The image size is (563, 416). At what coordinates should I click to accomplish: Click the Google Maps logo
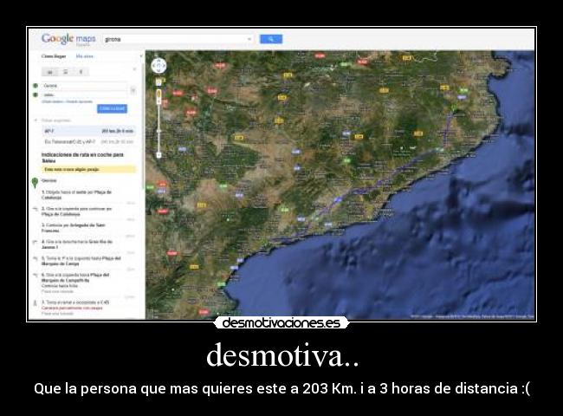[x=68, y=39]
